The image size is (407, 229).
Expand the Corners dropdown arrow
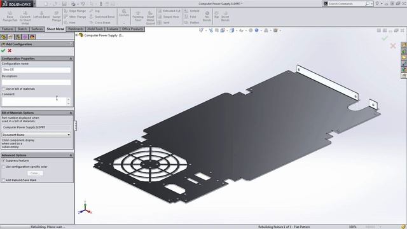[124, 23]
